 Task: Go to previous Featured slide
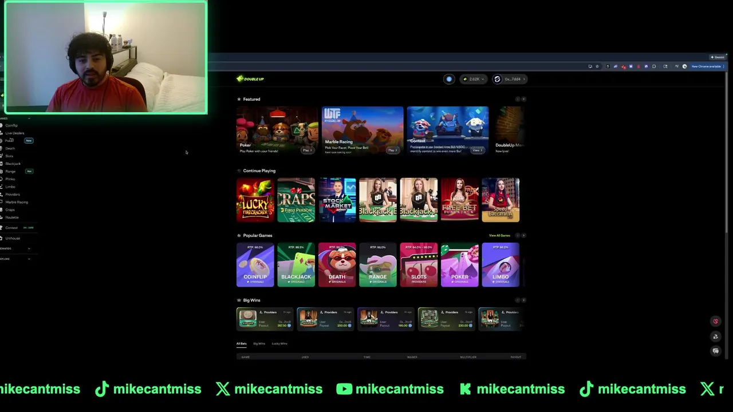518,99
